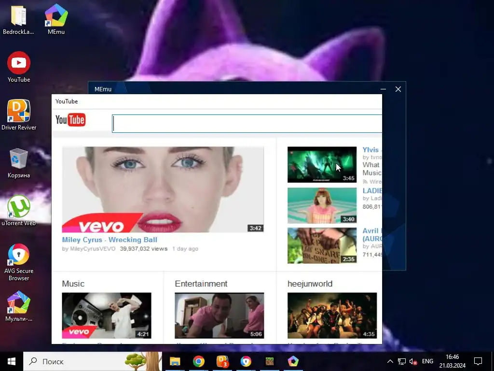The image size is (494, 371).
Task: Open the Мульти-... MEmu desktop shortcut
Action: point(19,306)
